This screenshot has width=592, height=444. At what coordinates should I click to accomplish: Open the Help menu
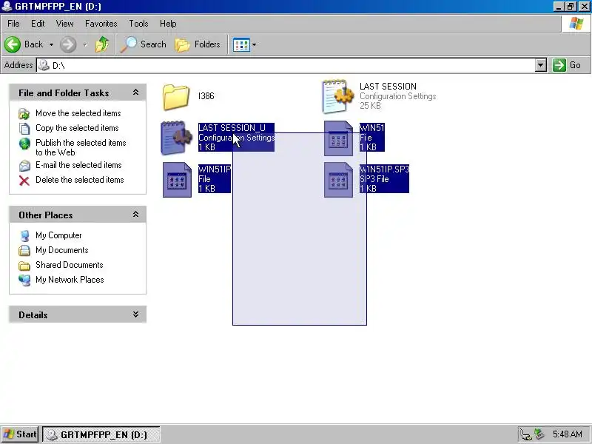point(168,24)
